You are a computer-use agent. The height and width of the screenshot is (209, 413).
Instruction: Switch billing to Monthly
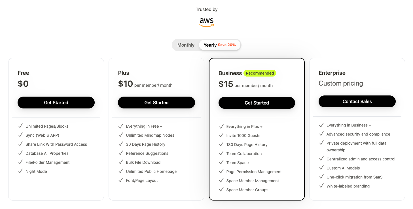pyautogui.click(x=186, y=45)
